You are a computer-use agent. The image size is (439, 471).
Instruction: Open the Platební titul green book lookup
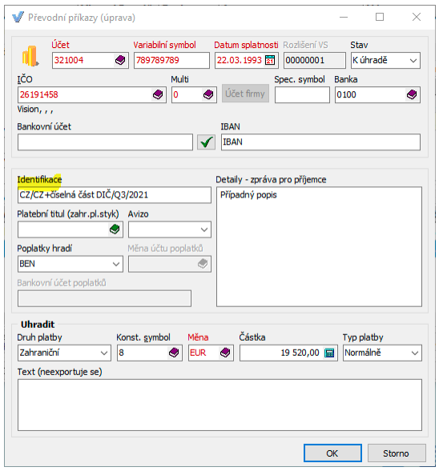pyautogui.click(x=115, y=230)
